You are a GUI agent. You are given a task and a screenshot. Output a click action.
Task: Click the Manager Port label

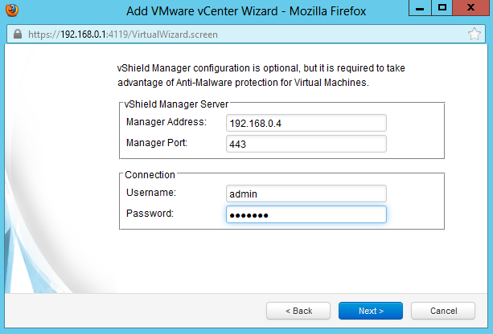(x=157, y=143)
